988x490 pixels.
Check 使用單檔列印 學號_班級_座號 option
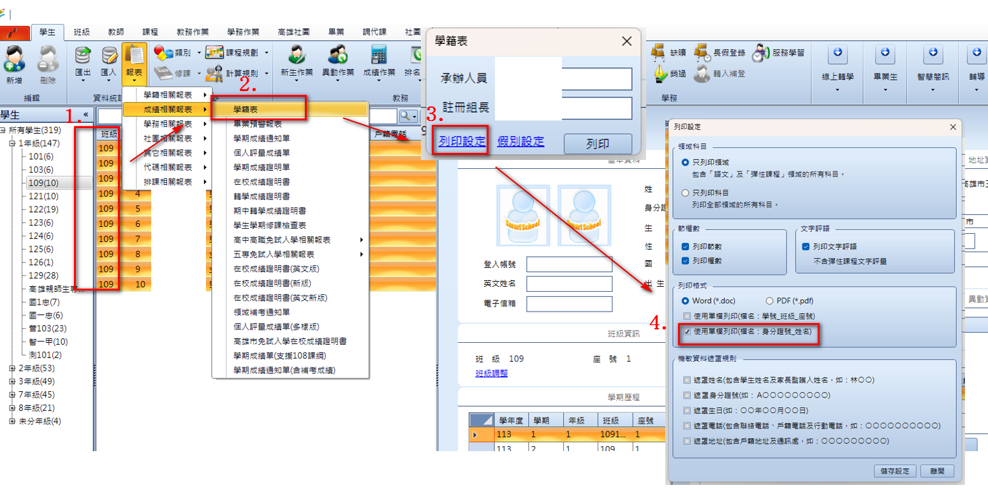click(x=686, y=316)
